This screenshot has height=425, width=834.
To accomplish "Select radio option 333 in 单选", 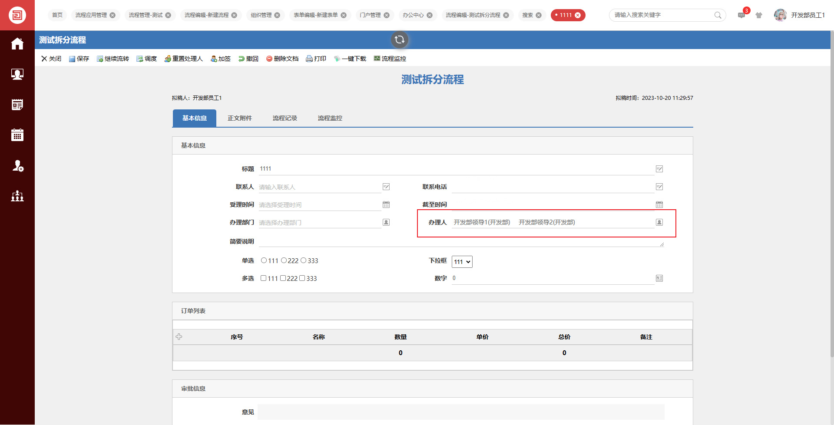I will 303,260.
